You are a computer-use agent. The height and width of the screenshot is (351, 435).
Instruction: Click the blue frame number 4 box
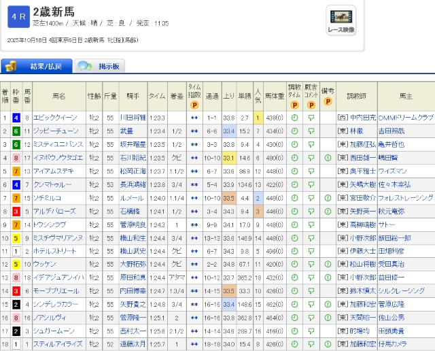point(16,118)
